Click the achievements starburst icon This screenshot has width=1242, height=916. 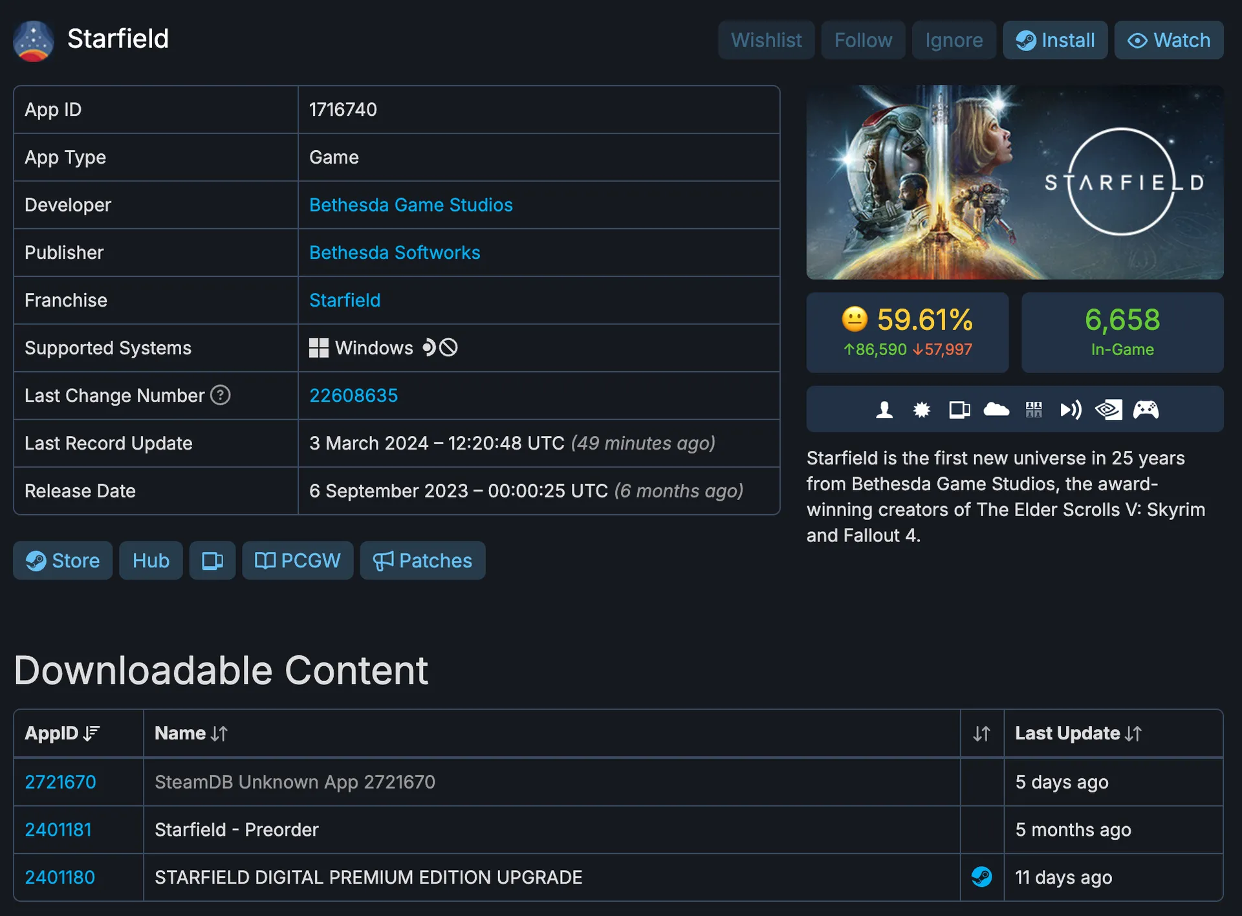click(x=922, y=409)
